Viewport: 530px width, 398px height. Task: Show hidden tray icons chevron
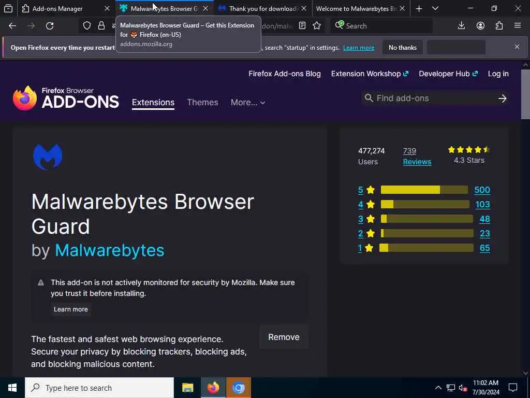(x=438, y=388)
